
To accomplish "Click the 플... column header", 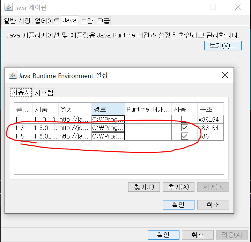I will [23, 109].
